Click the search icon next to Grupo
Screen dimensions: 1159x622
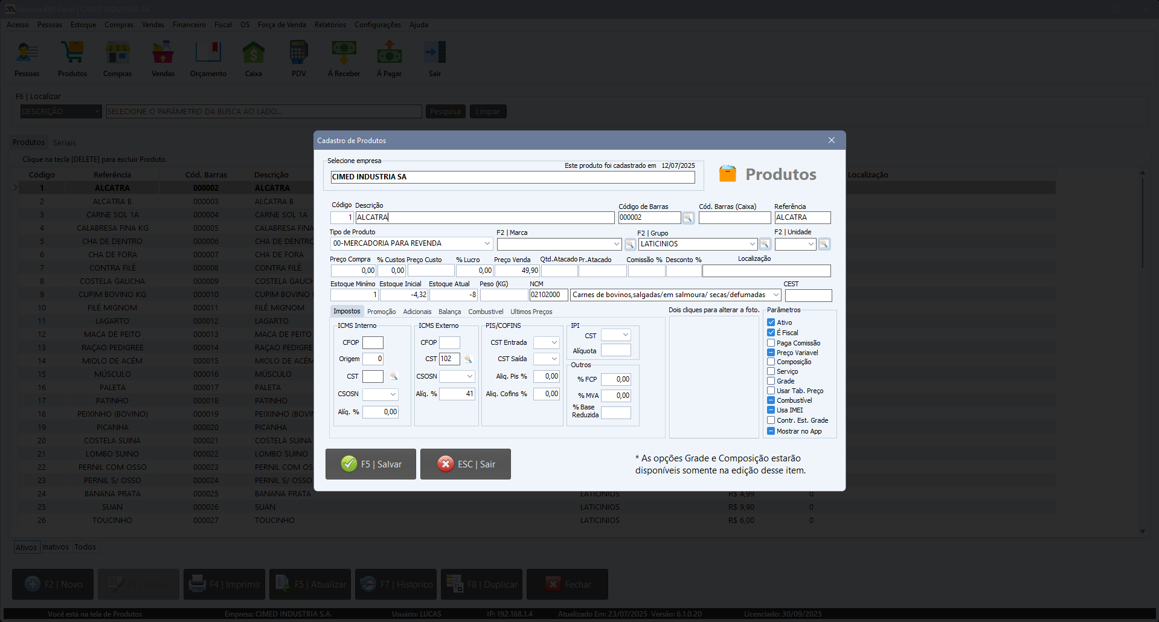[x=765, y=245]
